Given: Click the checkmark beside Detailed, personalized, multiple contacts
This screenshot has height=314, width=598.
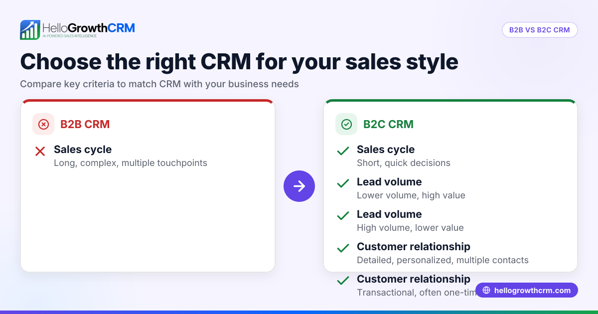Looking at the screenshot, I should coord(343,248).
